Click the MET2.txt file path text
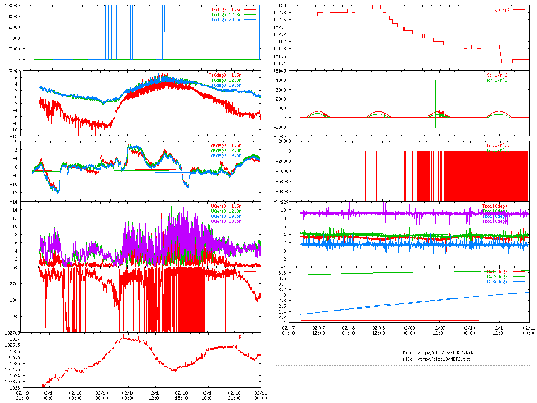This screenshot has width=537, height=403. (x=436, y=359)
